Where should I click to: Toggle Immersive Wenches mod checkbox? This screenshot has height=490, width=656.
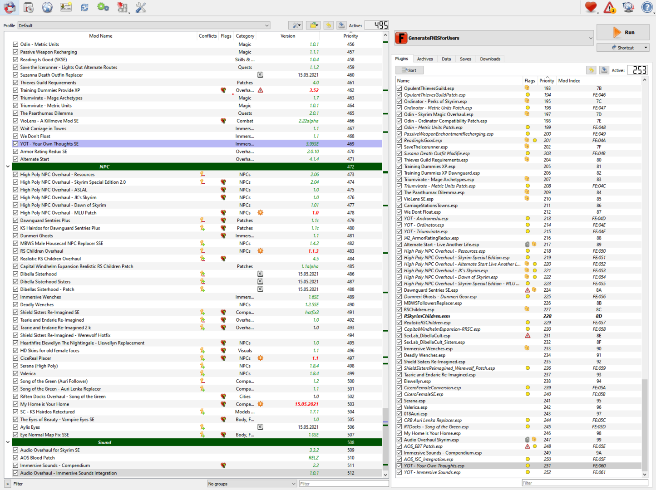click(x=15, y=297)
